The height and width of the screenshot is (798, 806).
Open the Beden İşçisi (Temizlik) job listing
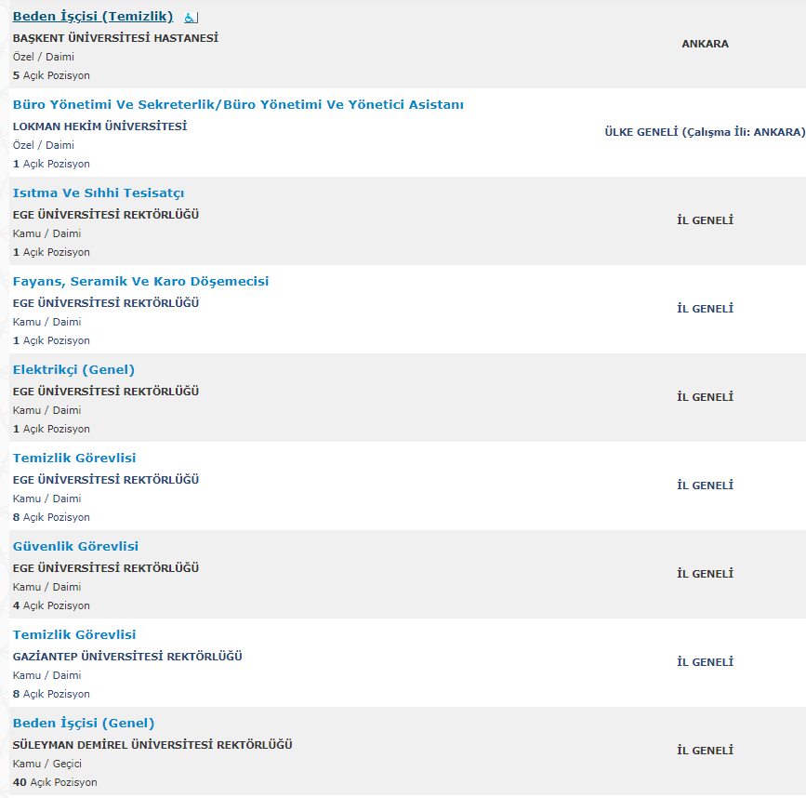click(x=92, y=17)
